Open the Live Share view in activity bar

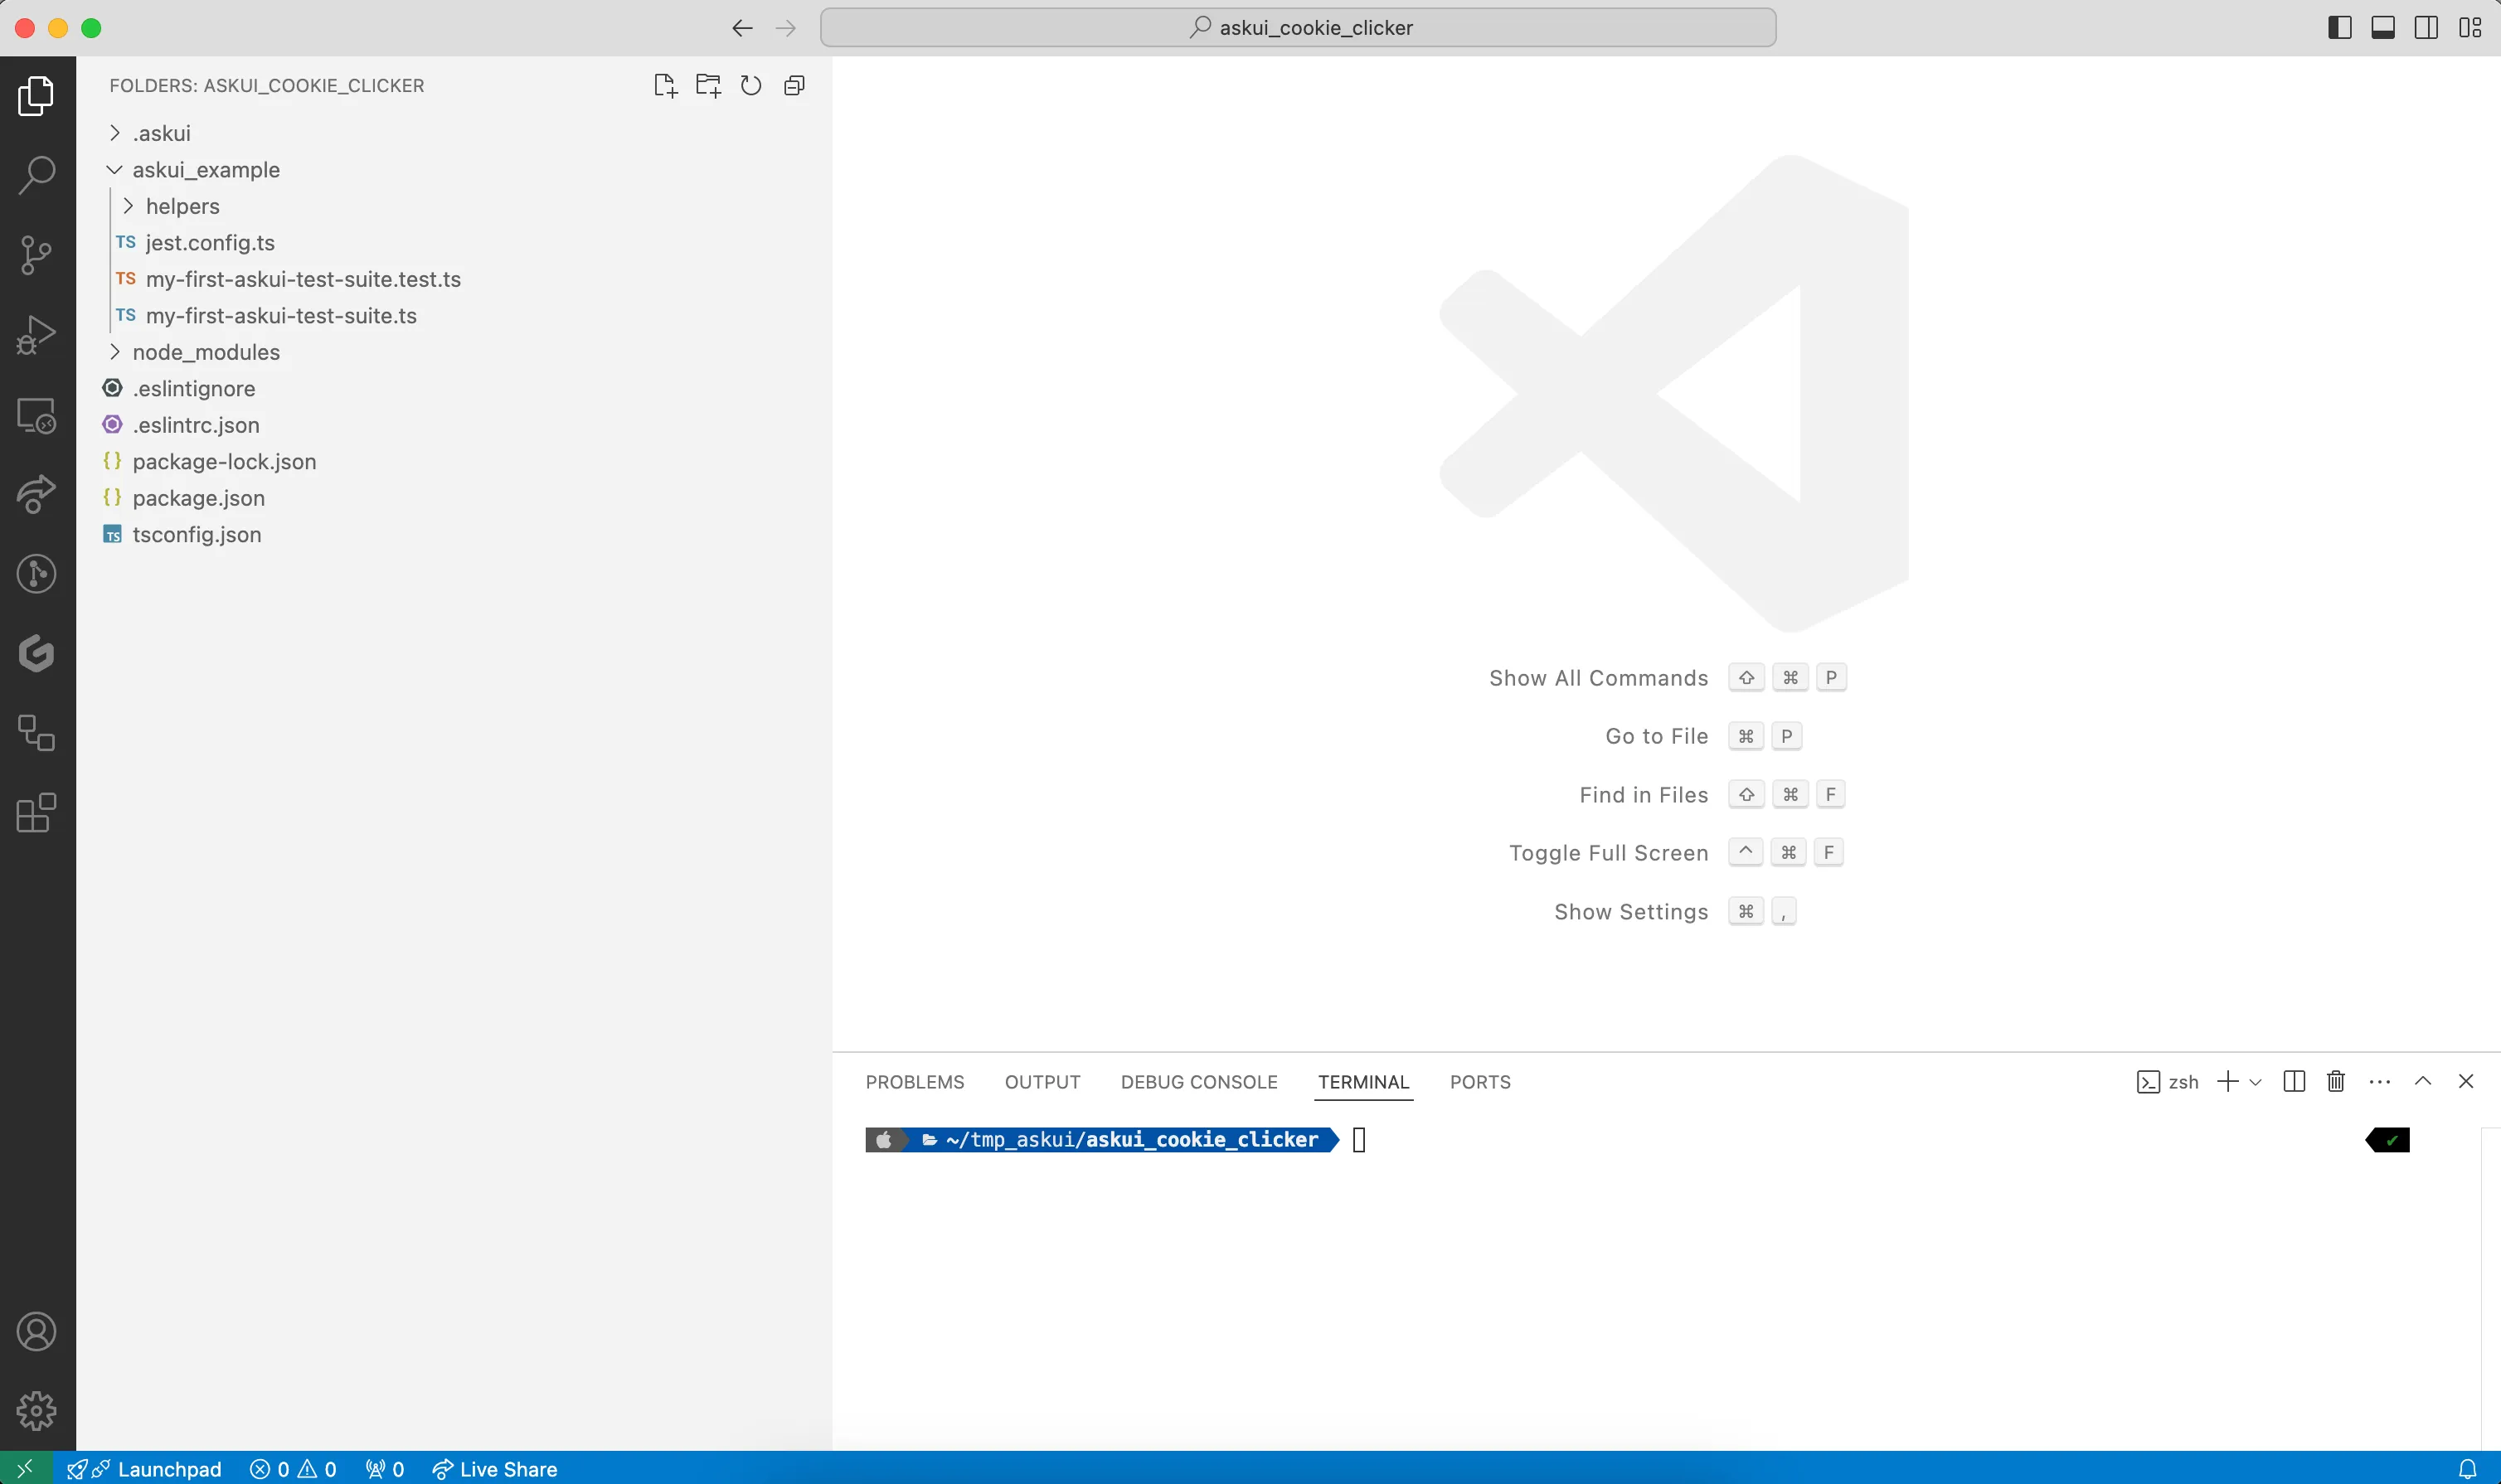click(37, 494)
